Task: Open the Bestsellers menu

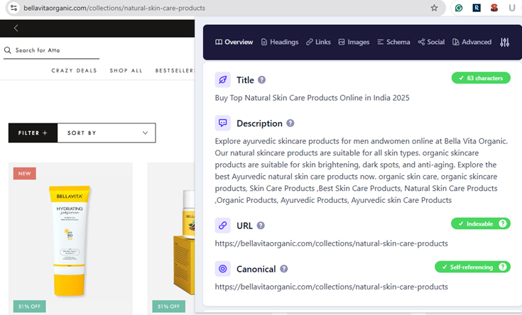Action: [175, 70]
